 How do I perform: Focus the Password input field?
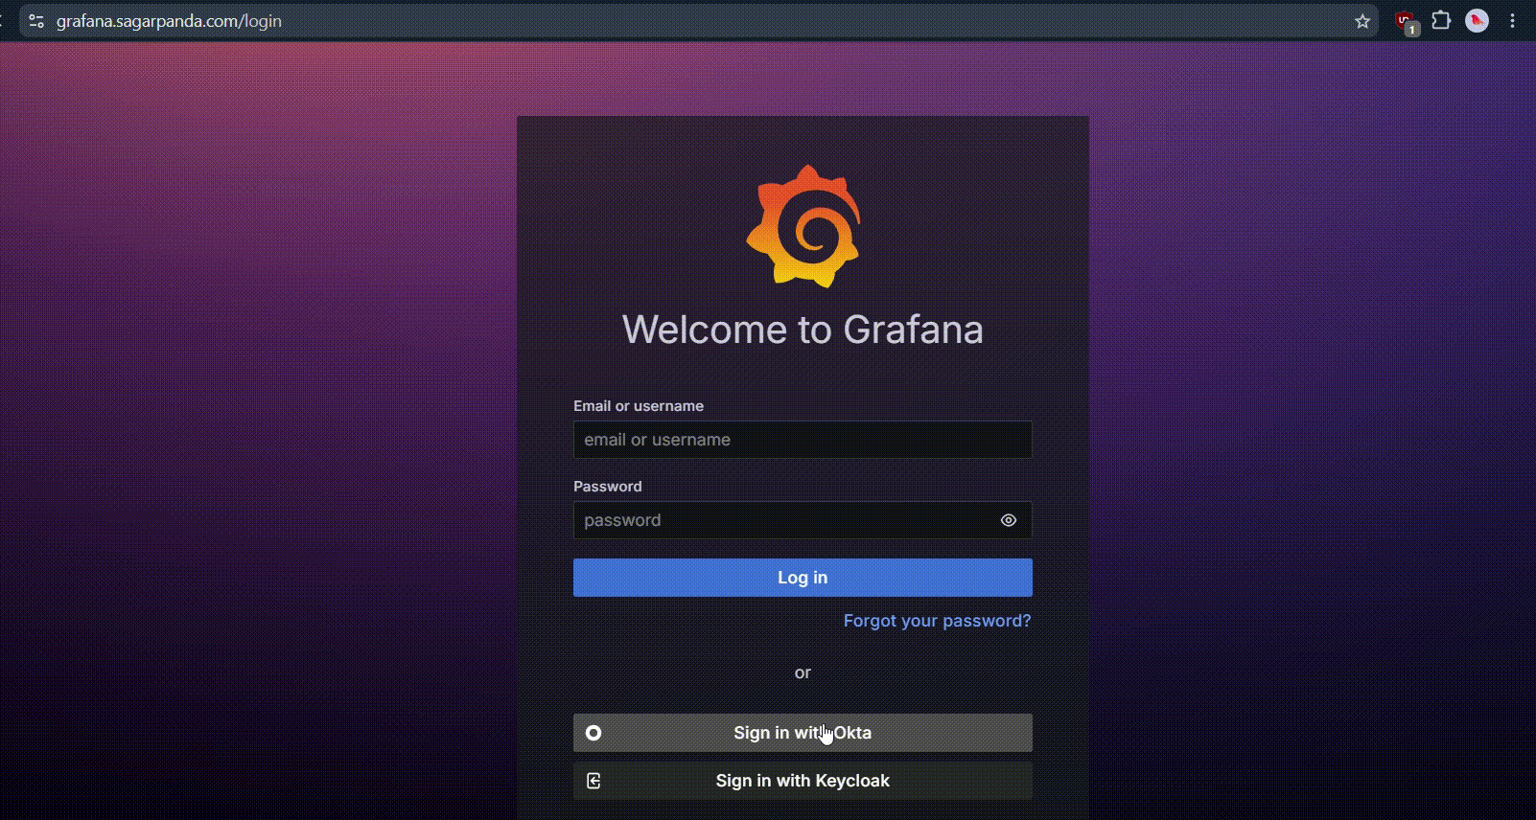click(803, 520)
